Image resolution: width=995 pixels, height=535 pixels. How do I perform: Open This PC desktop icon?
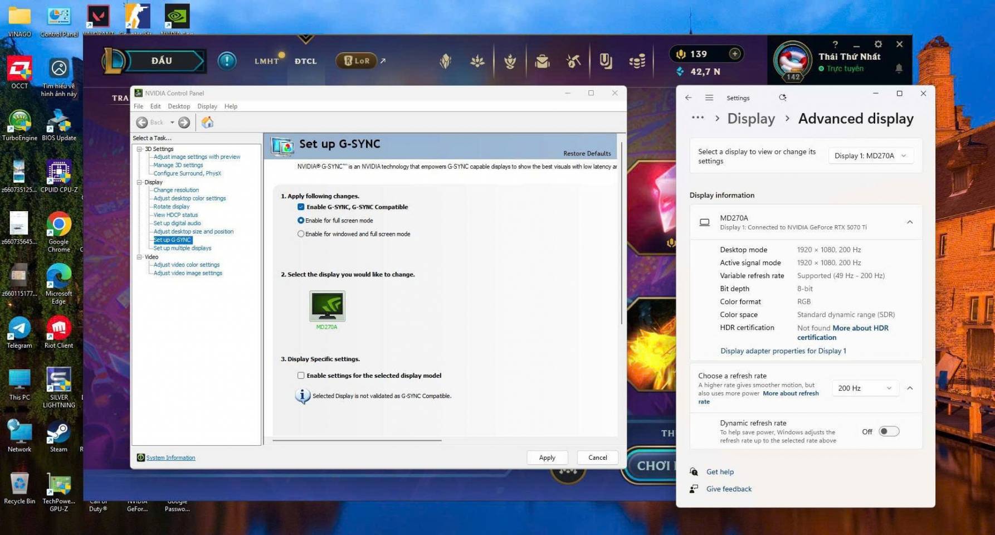point(19,384)
